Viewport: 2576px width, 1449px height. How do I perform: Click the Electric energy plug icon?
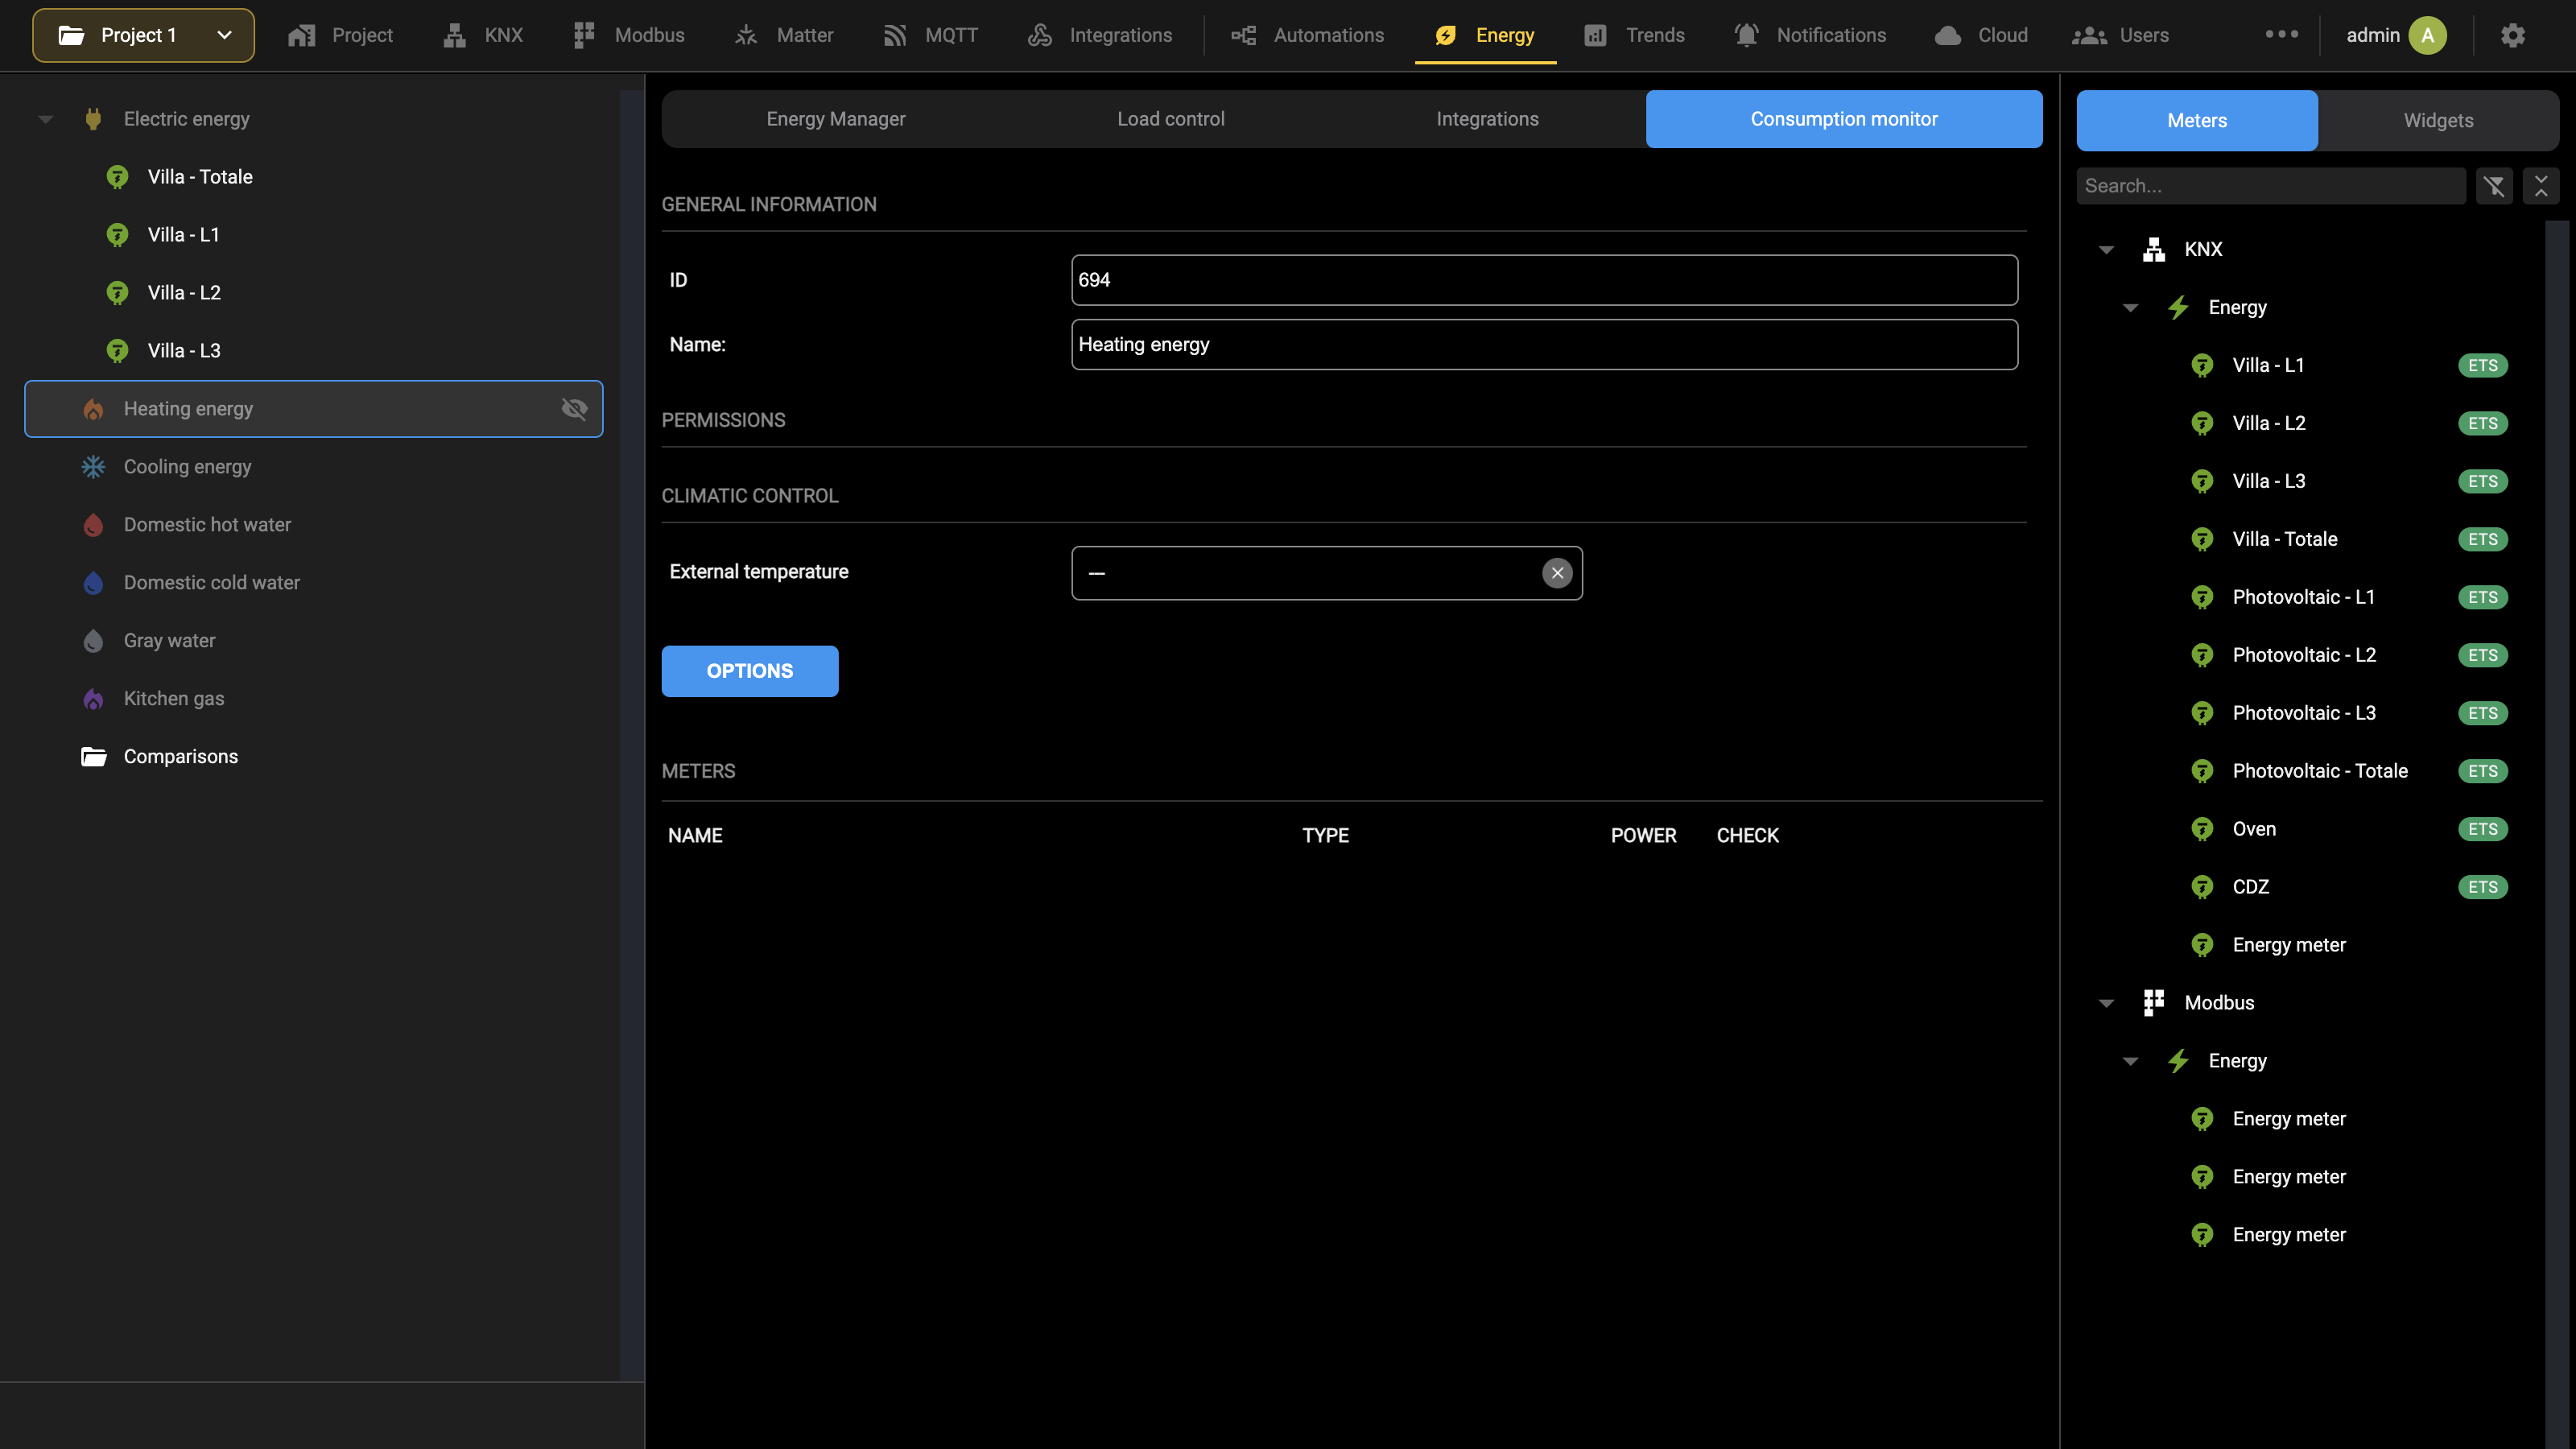(93, 119)
